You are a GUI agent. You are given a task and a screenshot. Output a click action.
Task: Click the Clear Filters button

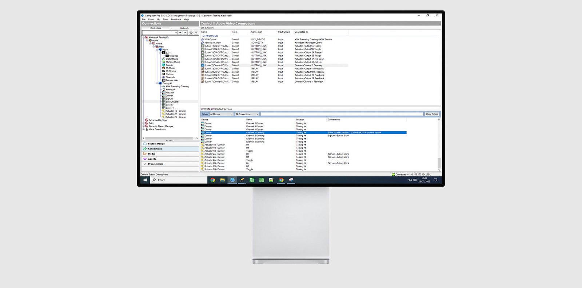(432, 114)
